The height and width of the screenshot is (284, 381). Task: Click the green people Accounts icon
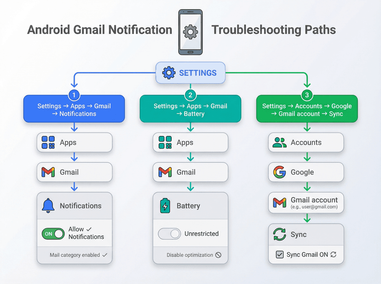click(x=279, y=142)
